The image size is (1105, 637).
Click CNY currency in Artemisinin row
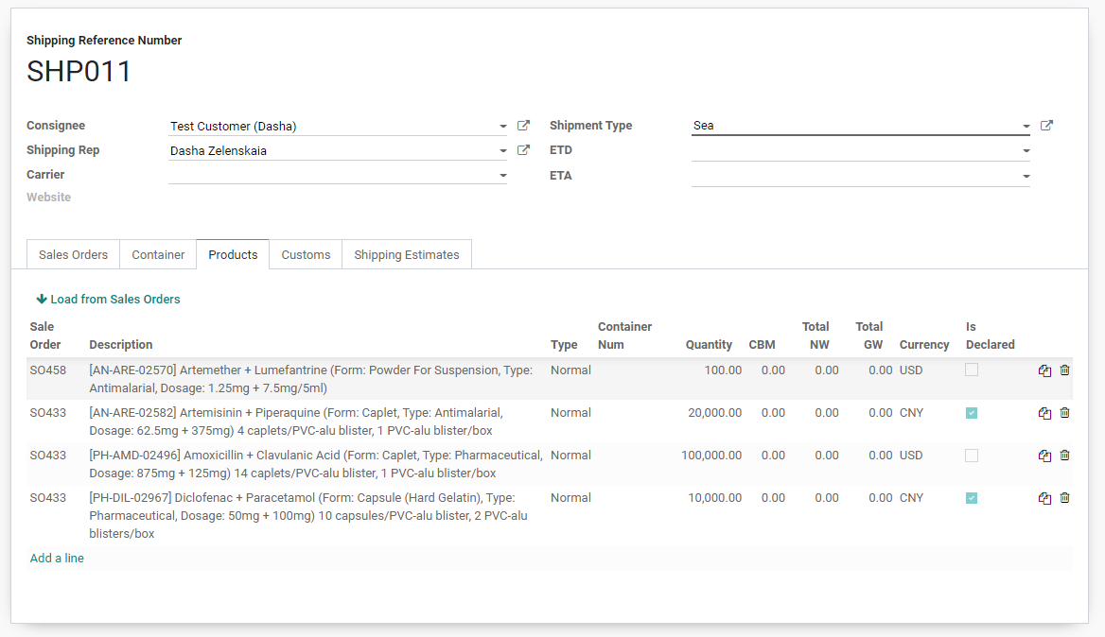point(911,413)
